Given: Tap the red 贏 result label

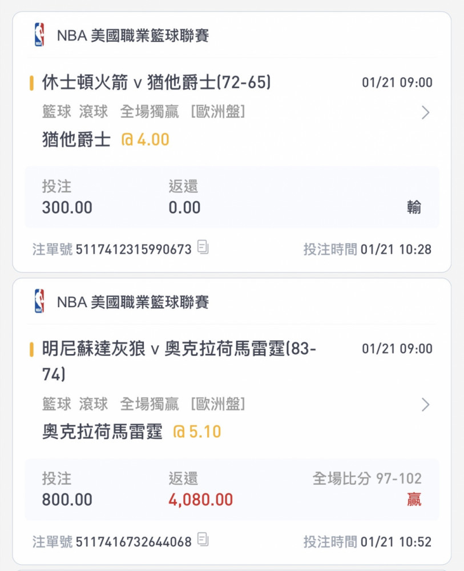Looking at the screenshot, I should click(414, 500).
